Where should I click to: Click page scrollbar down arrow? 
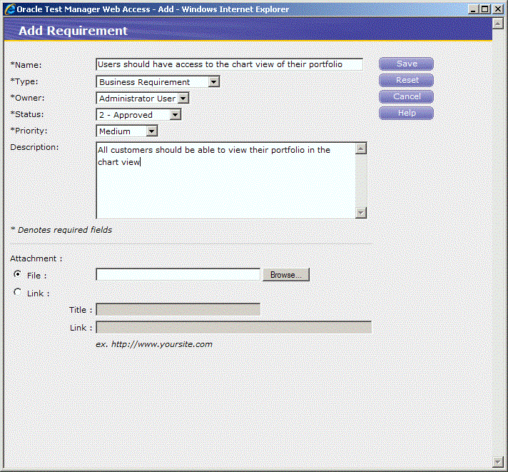497,461
